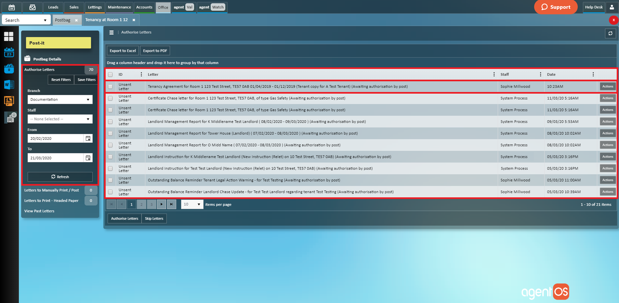Viewport: 619px width, 303px height.
Task: Click the user profile icon
Action: click(612, 7)
